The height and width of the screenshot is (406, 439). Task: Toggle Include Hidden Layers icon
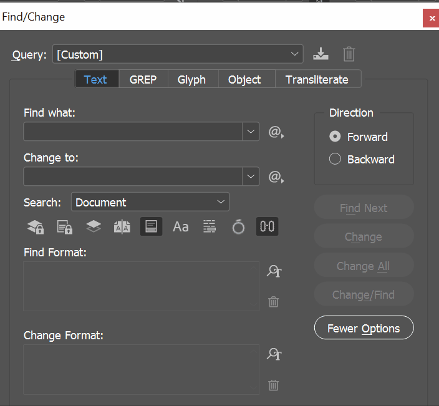click(94, 227)
